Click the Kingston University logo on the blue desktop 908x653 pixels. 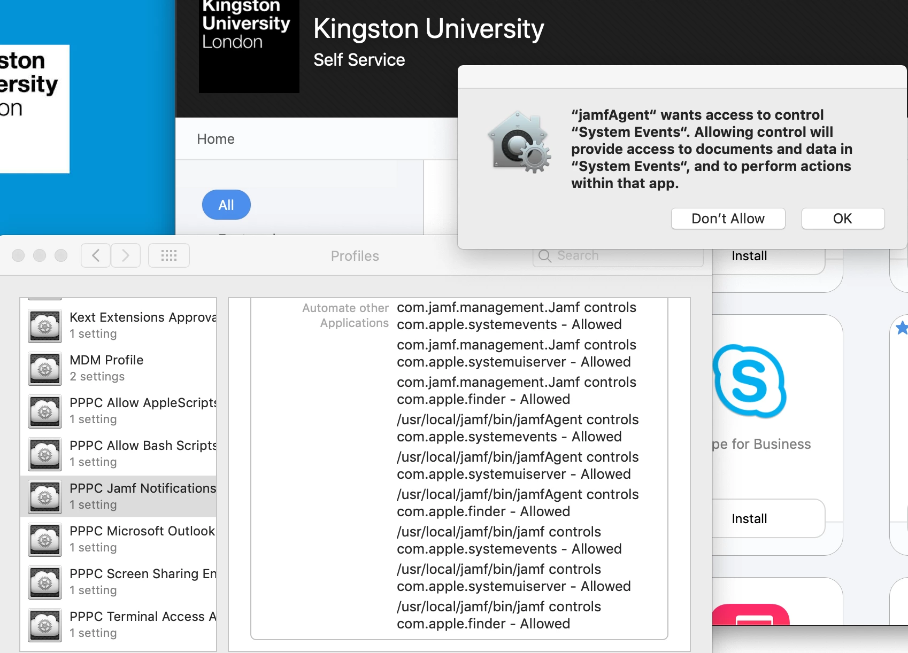pos(35,109)
